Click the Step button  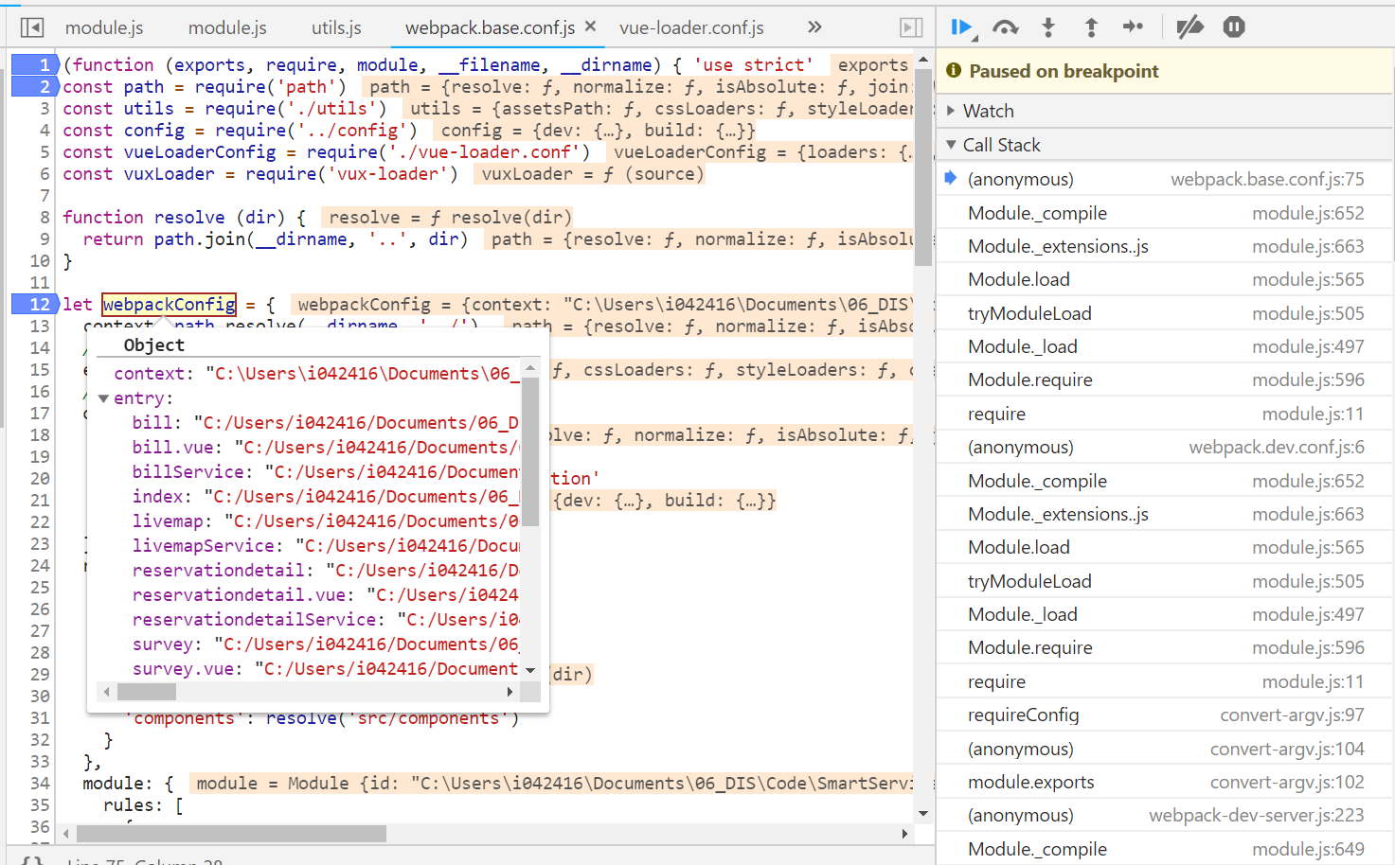[1133, 27]
